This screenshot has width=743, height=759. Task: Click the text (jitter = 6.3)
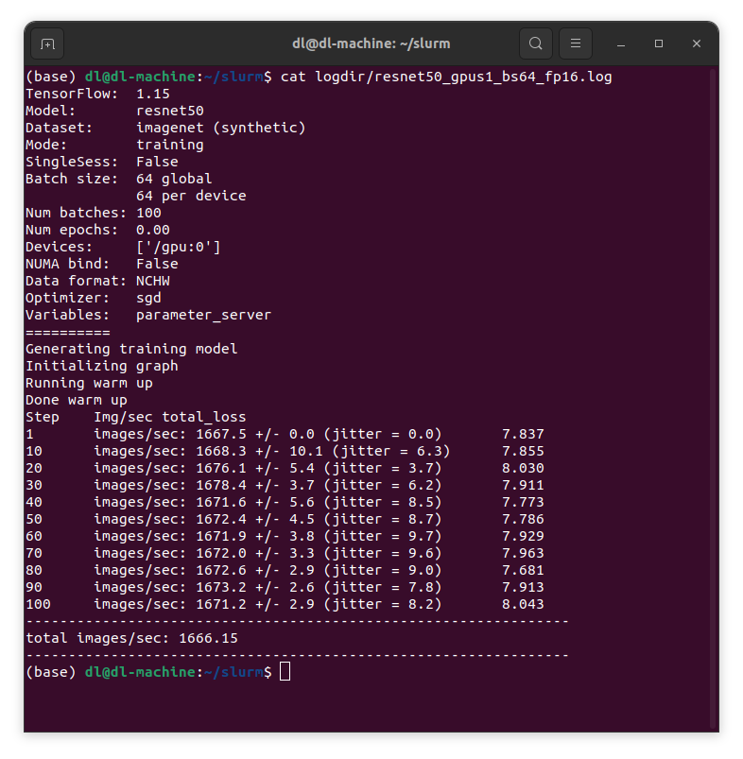[391, 451]
